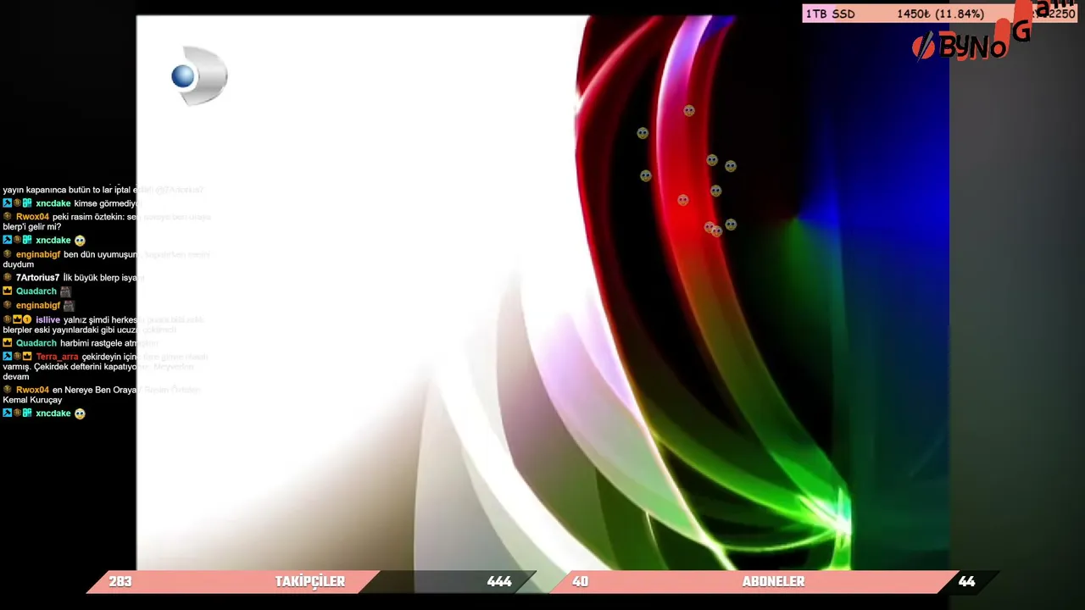Image resolution: width=1085 pixels, height=610 pixels.
Task: Click xncdake beside 'kimse görmediy'
Action: pyautogui.click(x=53, y=203)
